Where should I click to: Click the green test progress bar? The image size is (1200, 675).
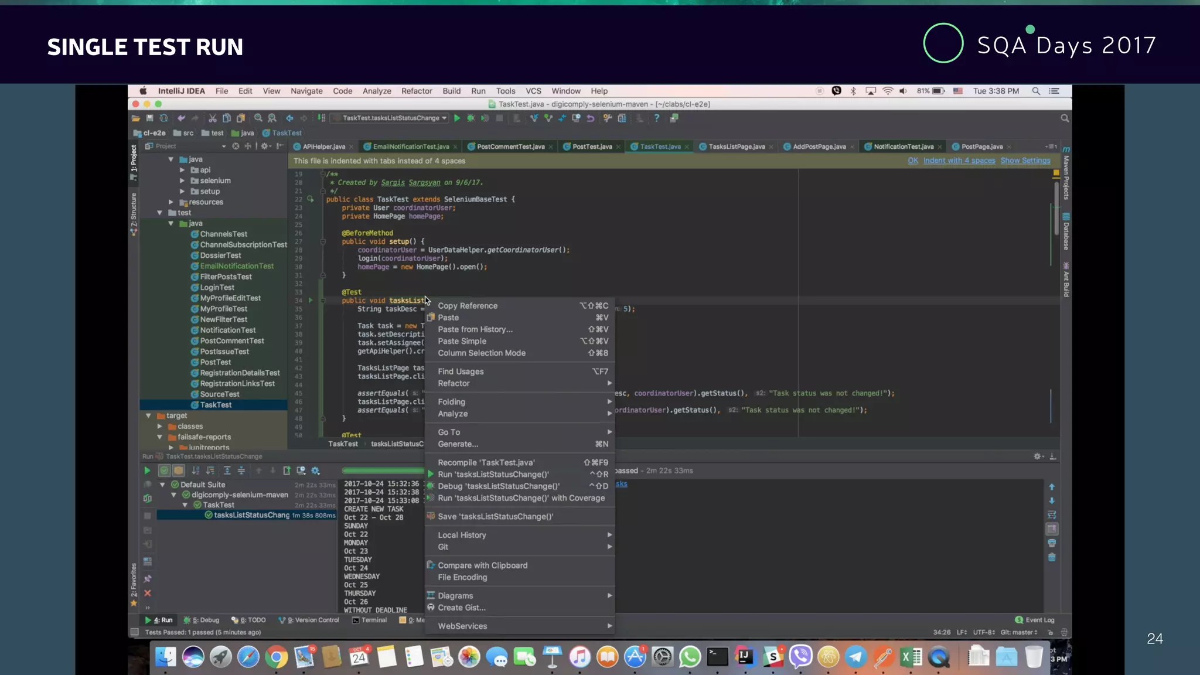point(382,471)
